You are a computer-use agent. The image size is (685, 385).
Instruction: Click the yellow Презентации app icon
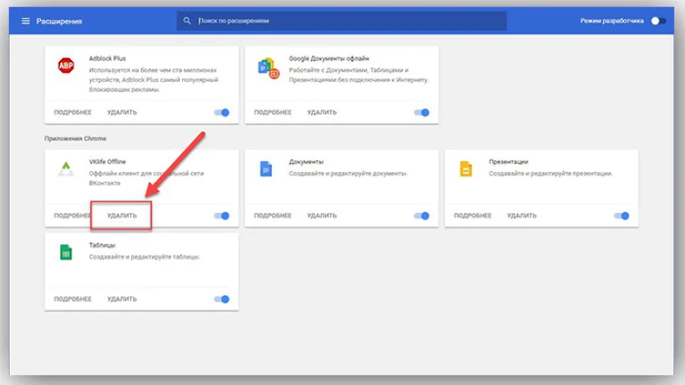tap(466, 169)
